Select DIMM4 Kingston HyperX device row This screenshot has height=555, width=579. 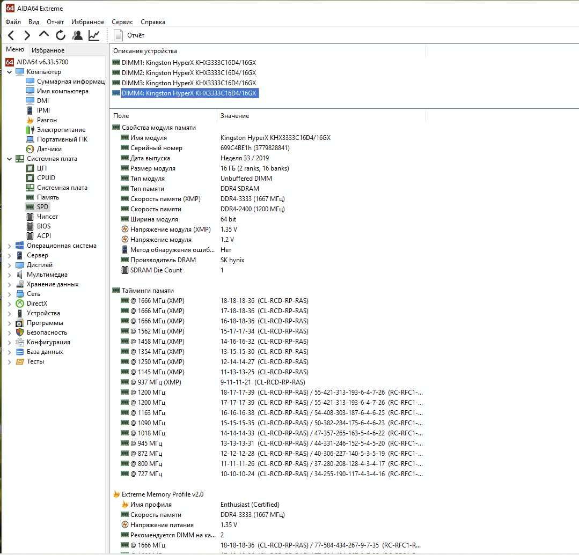click(x=185, y=93)
